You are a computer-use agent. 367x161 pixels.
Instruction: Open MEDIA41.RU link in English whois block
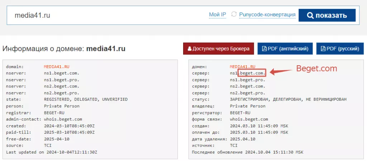pyautogui.click(x=57, y=66)
